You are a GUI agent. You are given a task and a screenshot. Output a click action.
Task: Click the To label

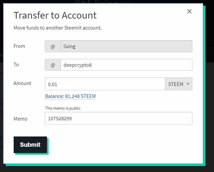pos(16,65)
